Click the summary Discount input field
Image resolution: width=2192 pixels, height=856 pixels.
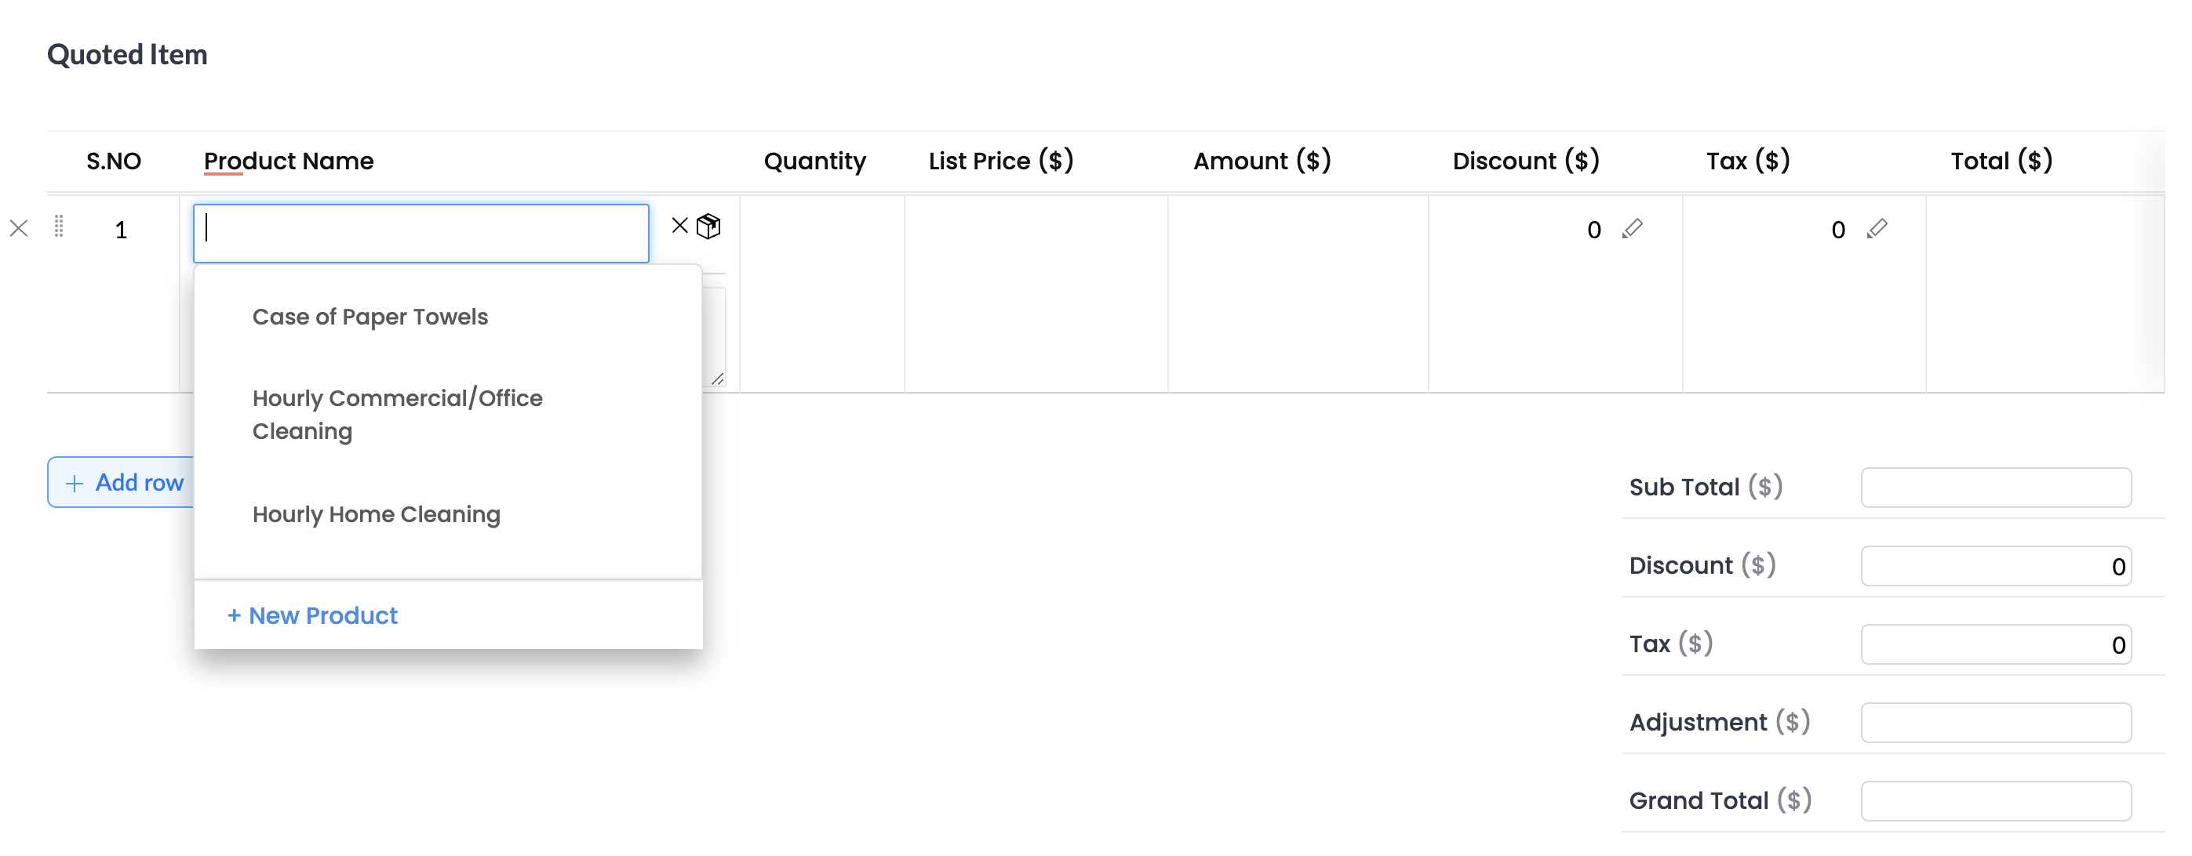pyautogui.click(x=1994, y=567)
